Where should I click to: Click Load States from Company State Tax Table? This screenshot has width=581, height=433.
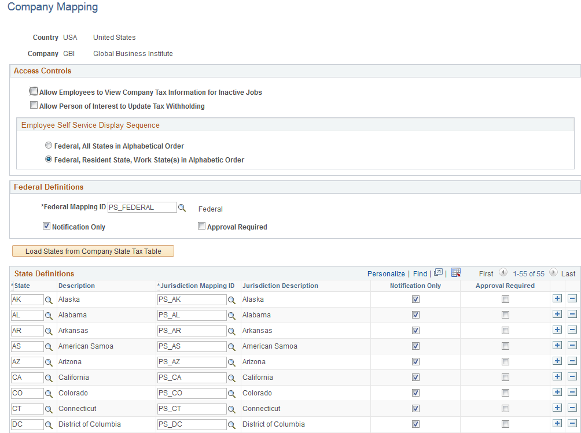[x=93, y=251]
